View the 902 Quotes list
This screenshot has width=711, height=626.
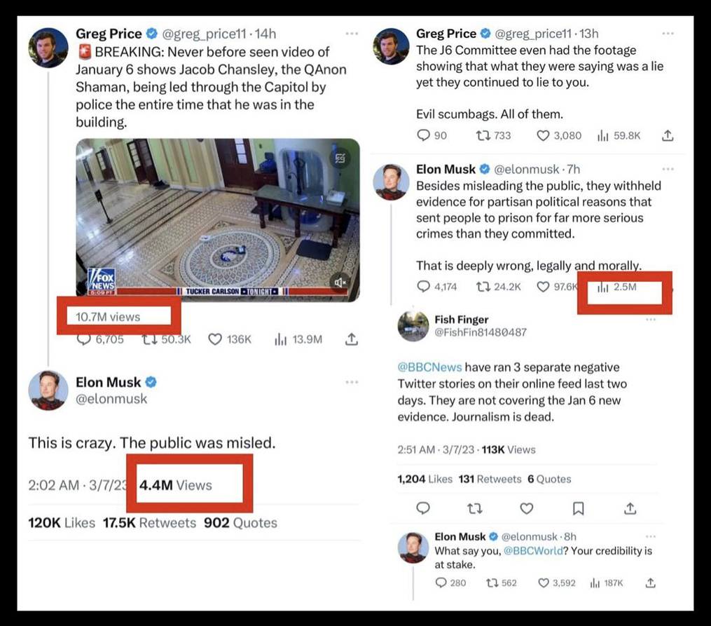coord(240,523)
